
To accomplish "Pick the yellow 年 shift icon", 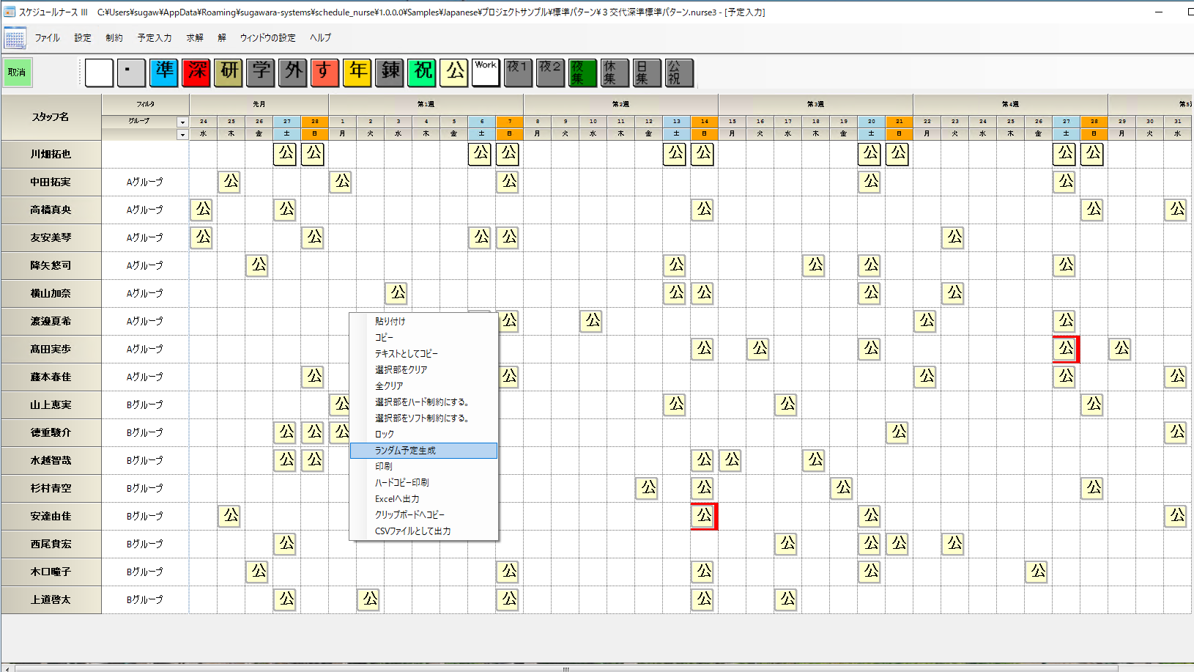I will click(357, 73).
